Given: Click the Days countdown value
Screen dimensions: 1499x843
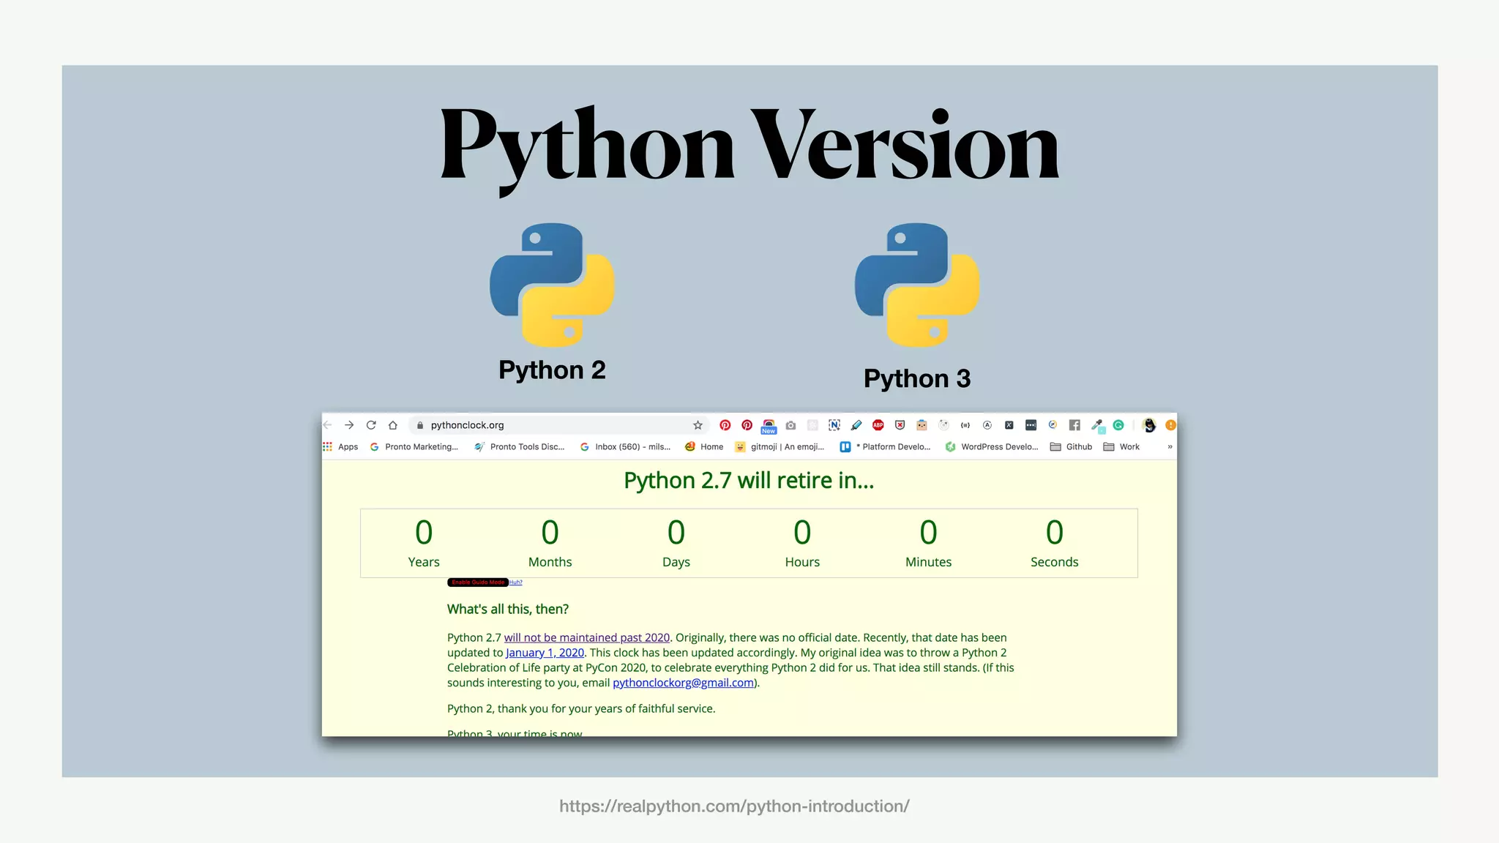Looking at the screenshot, I should (x=676, y=533).
